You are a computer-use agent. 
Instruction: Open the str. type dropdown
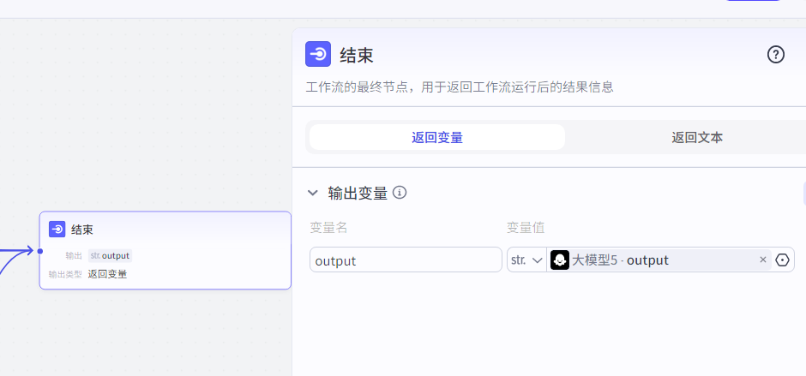click(x=526, y=260)
